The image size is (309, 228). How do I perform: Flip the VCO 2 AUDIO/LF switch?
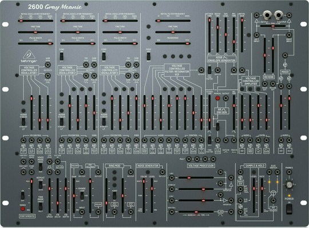click(61, 121)
